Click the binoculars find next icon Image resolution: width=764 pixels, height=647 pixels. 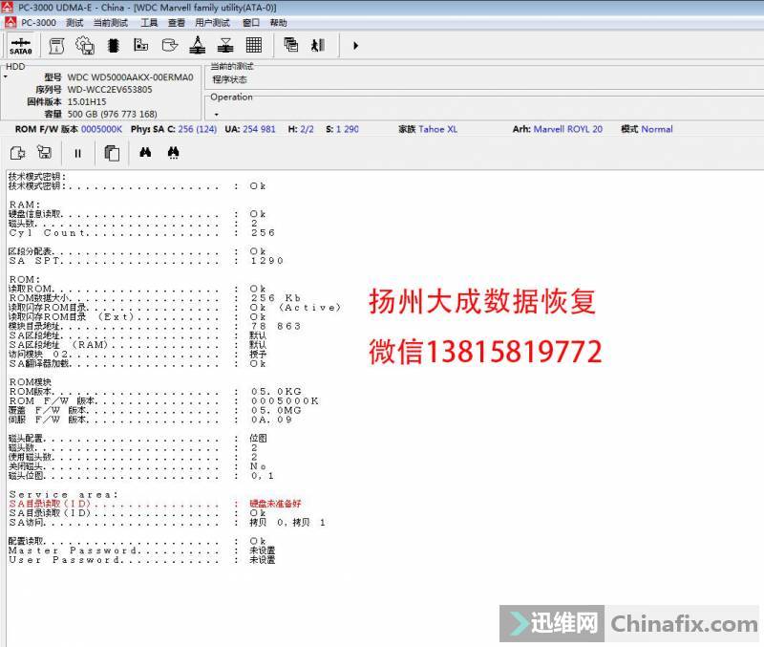[x=173, y=153]
